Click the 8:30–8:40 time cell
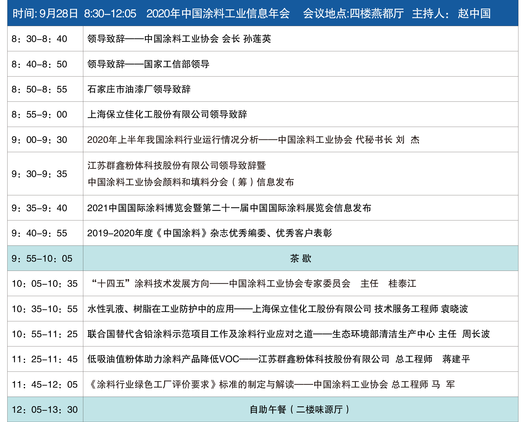The width and height of the screenshot is (526, 422). (39, 39)
